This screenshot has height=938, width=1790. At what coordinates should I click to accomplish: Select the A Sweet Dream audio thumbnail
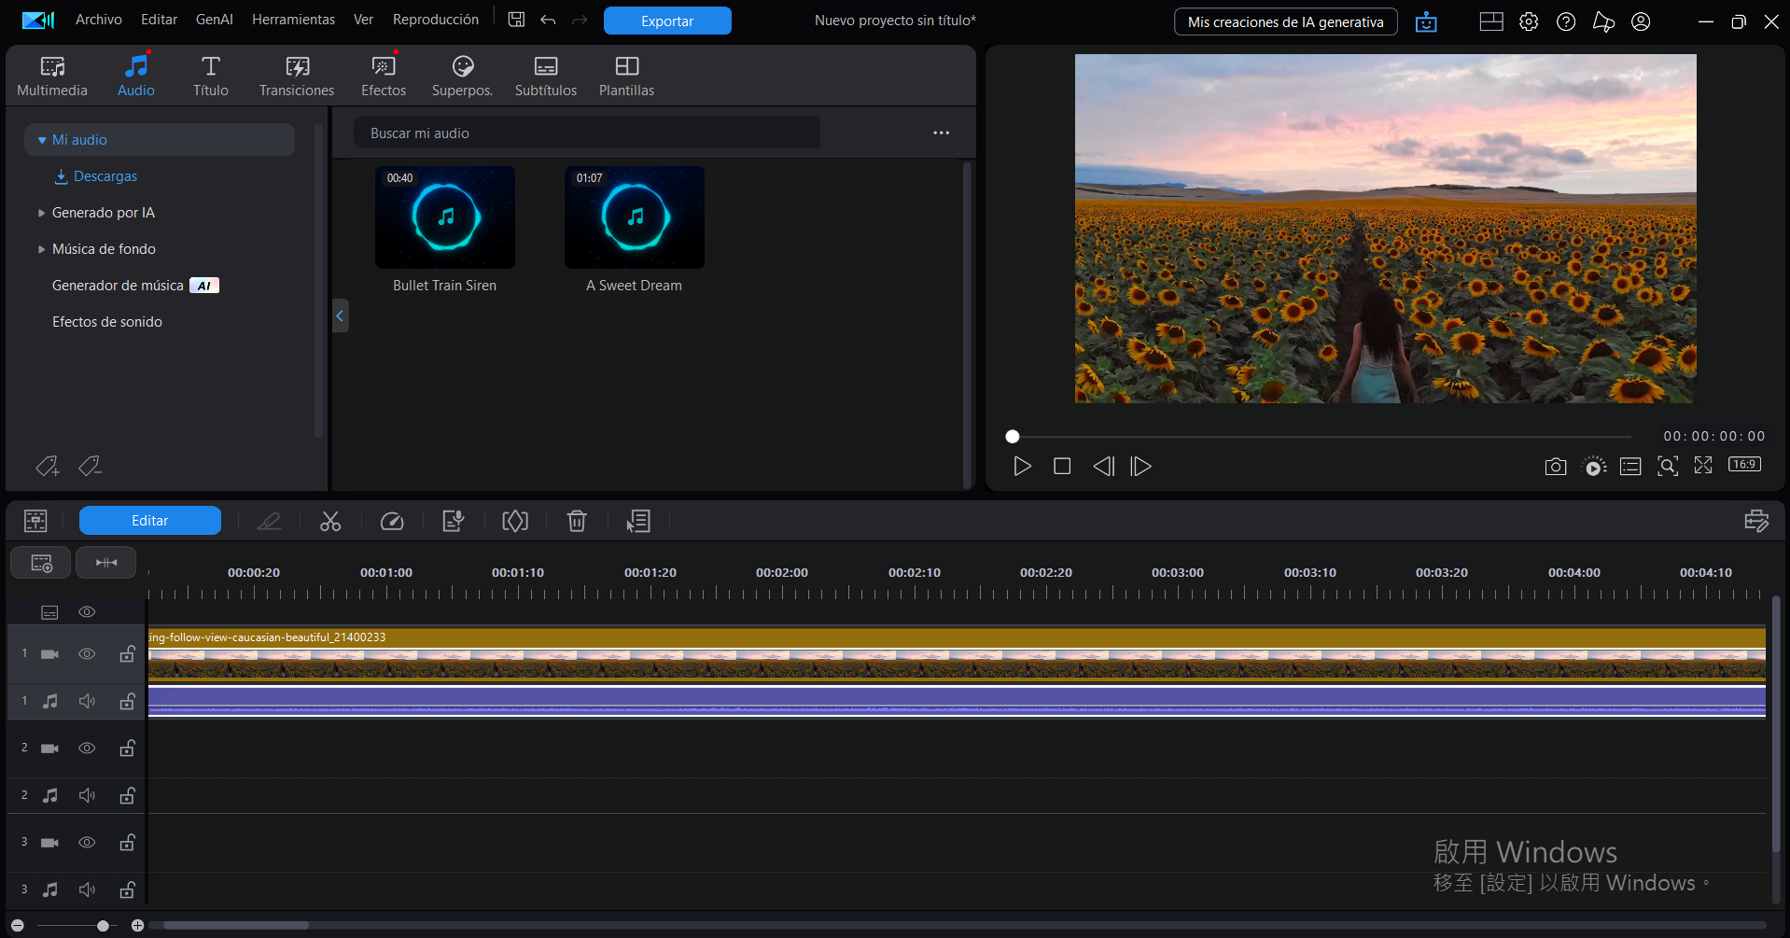pos(635,217)
